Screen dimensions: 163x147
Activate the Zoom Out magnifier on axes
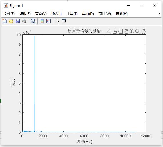138,31
